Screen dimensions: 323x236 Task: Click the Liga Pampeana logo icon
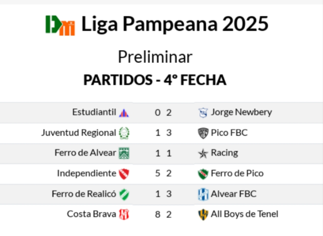click(60, 25)
